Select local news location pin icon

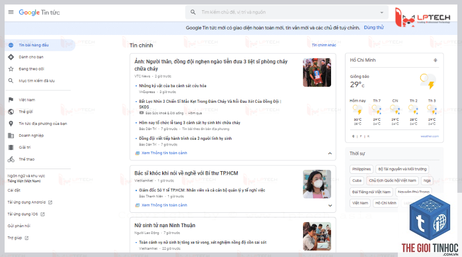pos(11,124)
